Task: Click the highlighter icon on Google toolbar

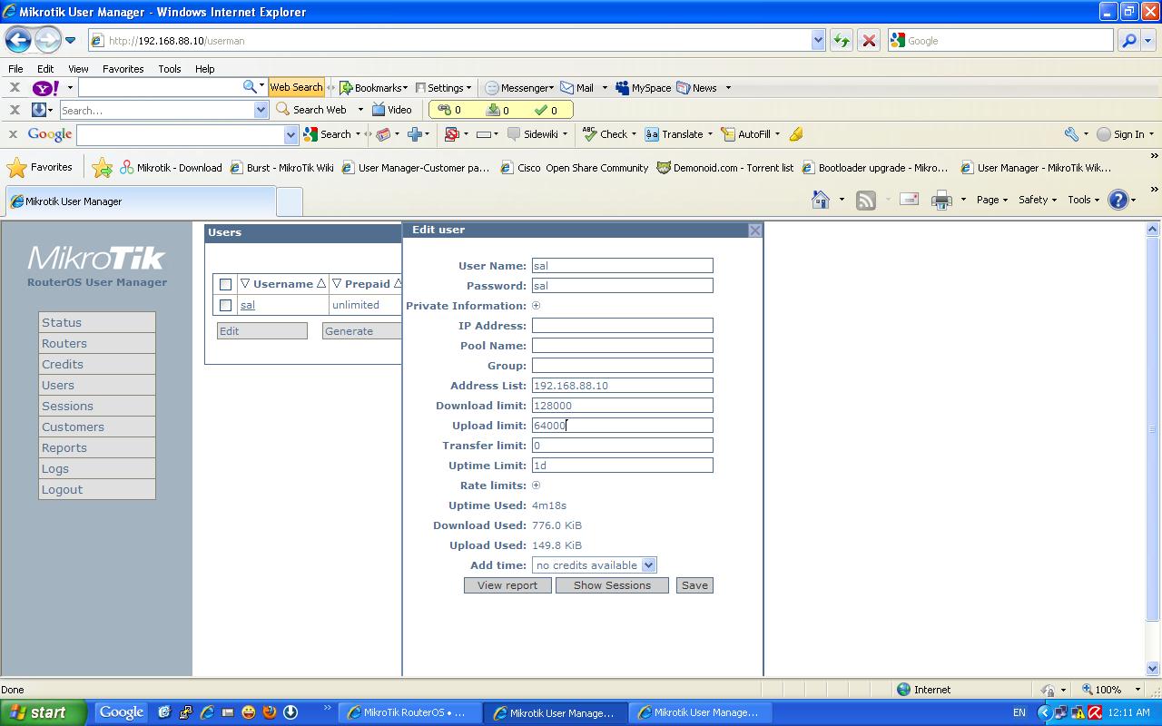Action: coord(796,134)
